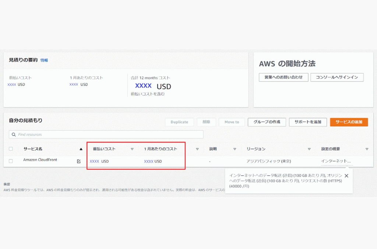
Task: Click the インターネット... summary link in table
Action: tap(336, 161)
